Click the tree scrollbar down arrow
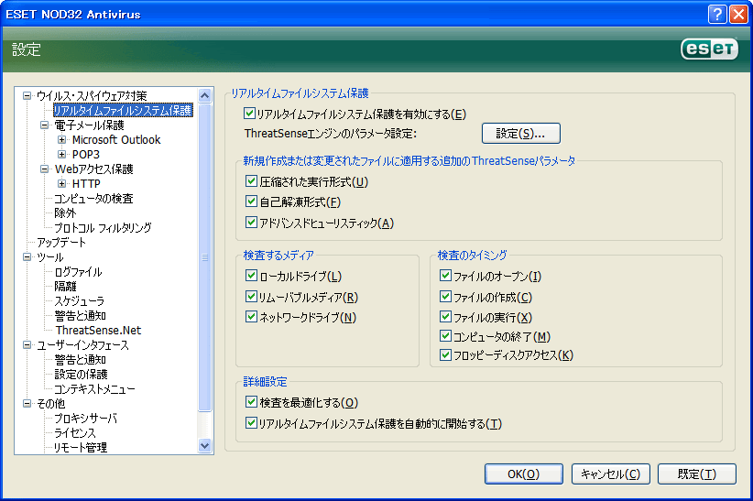This screenshot has width=753, height=501. click(x=204, y=446)
